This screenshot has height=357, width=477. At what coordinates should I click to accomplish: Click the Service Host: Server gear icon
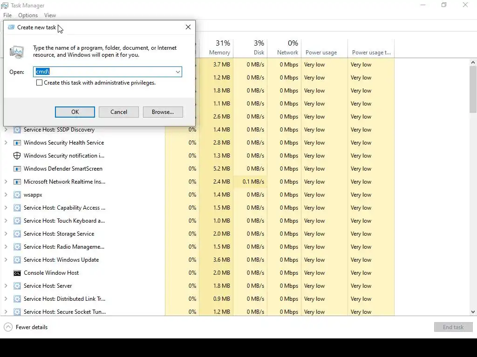(x=17, y=286)
